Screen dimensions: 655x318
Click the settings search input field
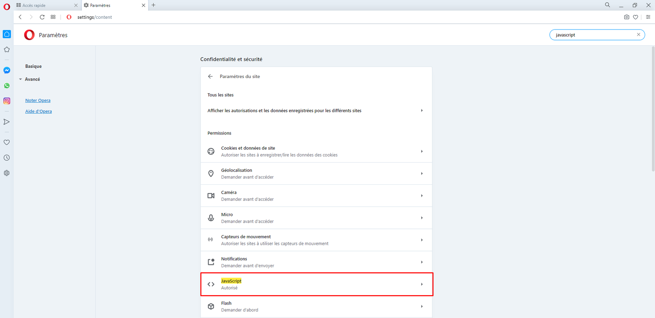pyautogui.click(x=593, y=35)
